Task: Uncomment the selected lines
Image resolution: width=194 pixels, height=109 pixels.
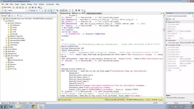Action: click(x=72, y=11)
